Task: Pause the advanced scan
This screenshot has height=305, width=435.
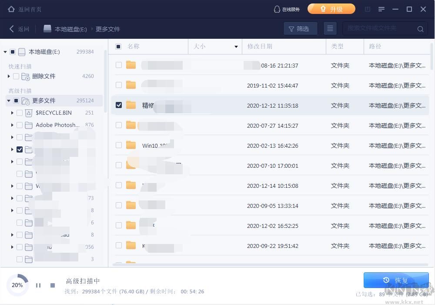Action: coord(38,285)
